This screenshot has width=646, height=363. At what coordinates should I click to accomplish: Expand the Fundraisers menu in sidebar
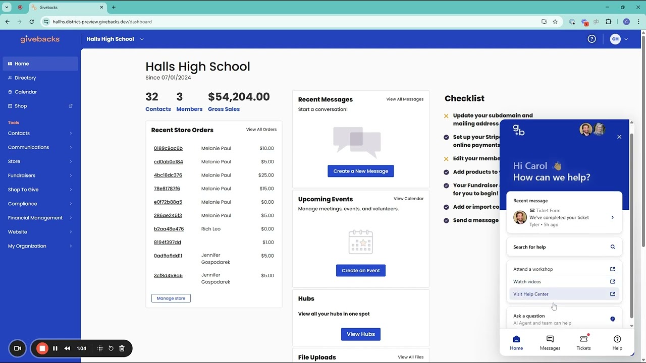tap(40, 175)
